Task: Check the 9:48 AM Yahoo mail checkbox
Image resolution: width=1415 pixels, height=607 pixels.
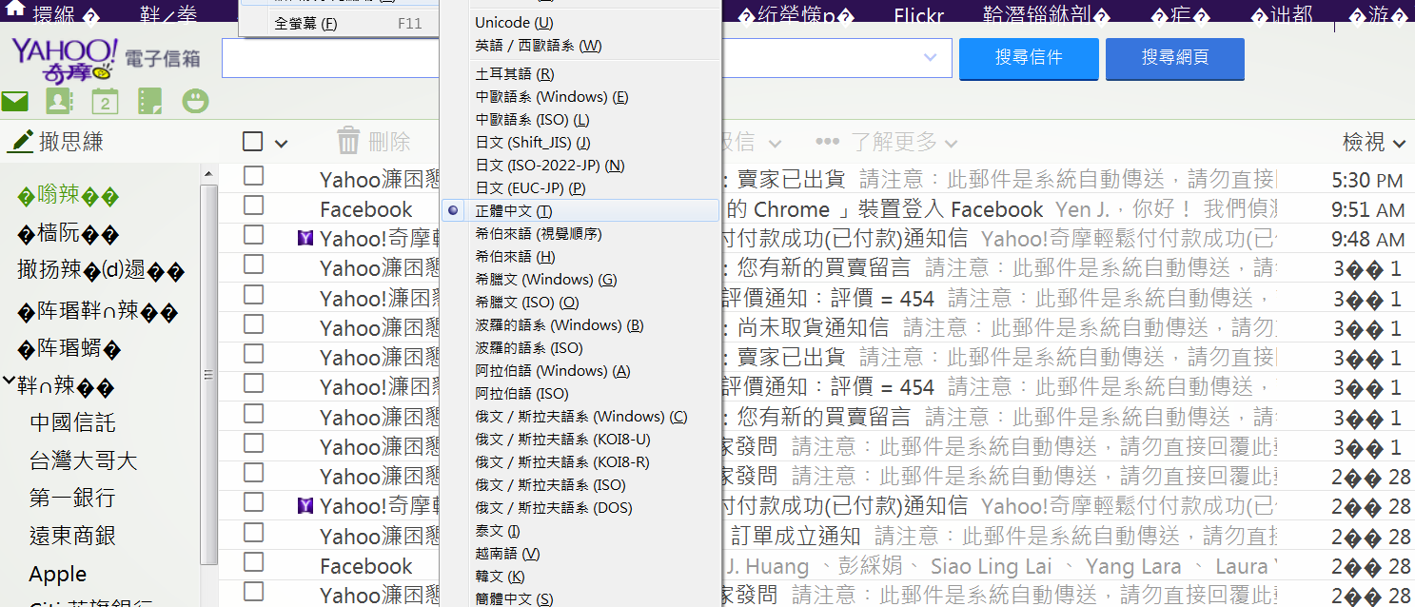Action: click(x=253, y=235)
